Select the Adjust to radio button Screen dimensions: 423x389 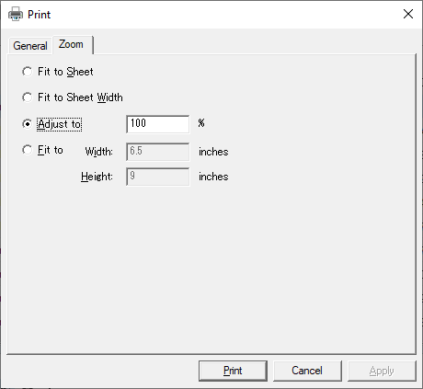(27, 124)
